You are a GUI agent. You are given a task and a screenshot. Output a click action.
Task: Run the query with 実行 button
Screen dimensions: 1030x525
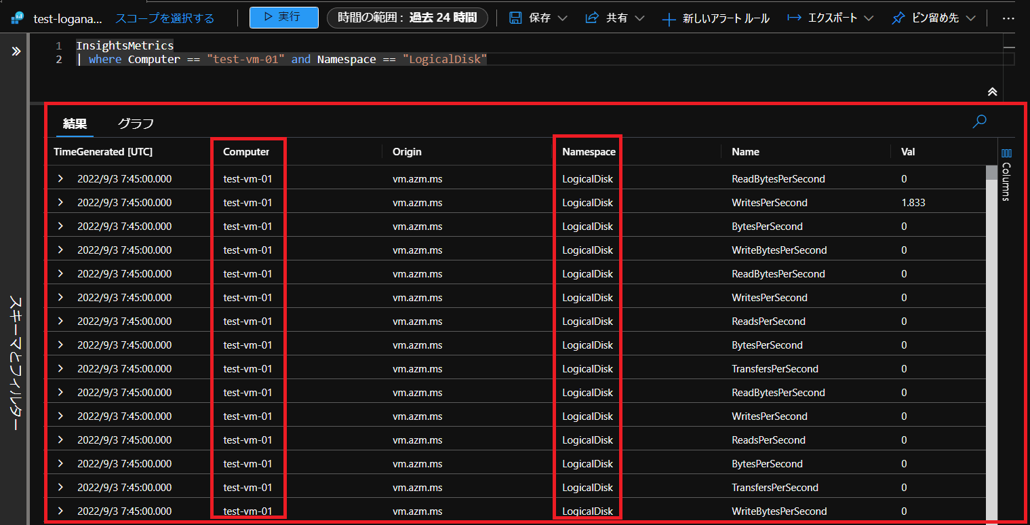coord(283,18)
